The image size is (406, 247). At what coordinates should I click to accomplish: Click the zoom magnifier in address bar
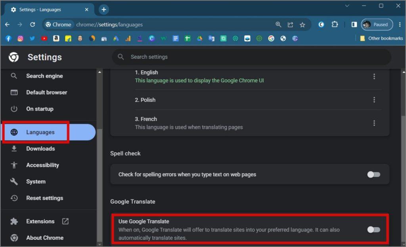coord(278,24)
